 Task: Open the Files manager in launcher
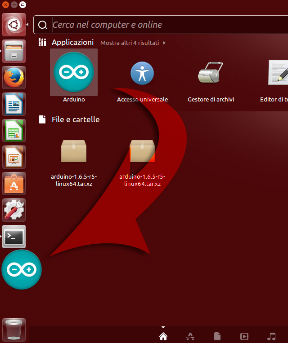(x=14, y=51)
